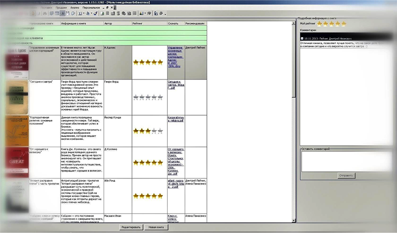Screen dimensions: 397x233
Task: Click the document with green arrow icon
Action: [102, 13]
